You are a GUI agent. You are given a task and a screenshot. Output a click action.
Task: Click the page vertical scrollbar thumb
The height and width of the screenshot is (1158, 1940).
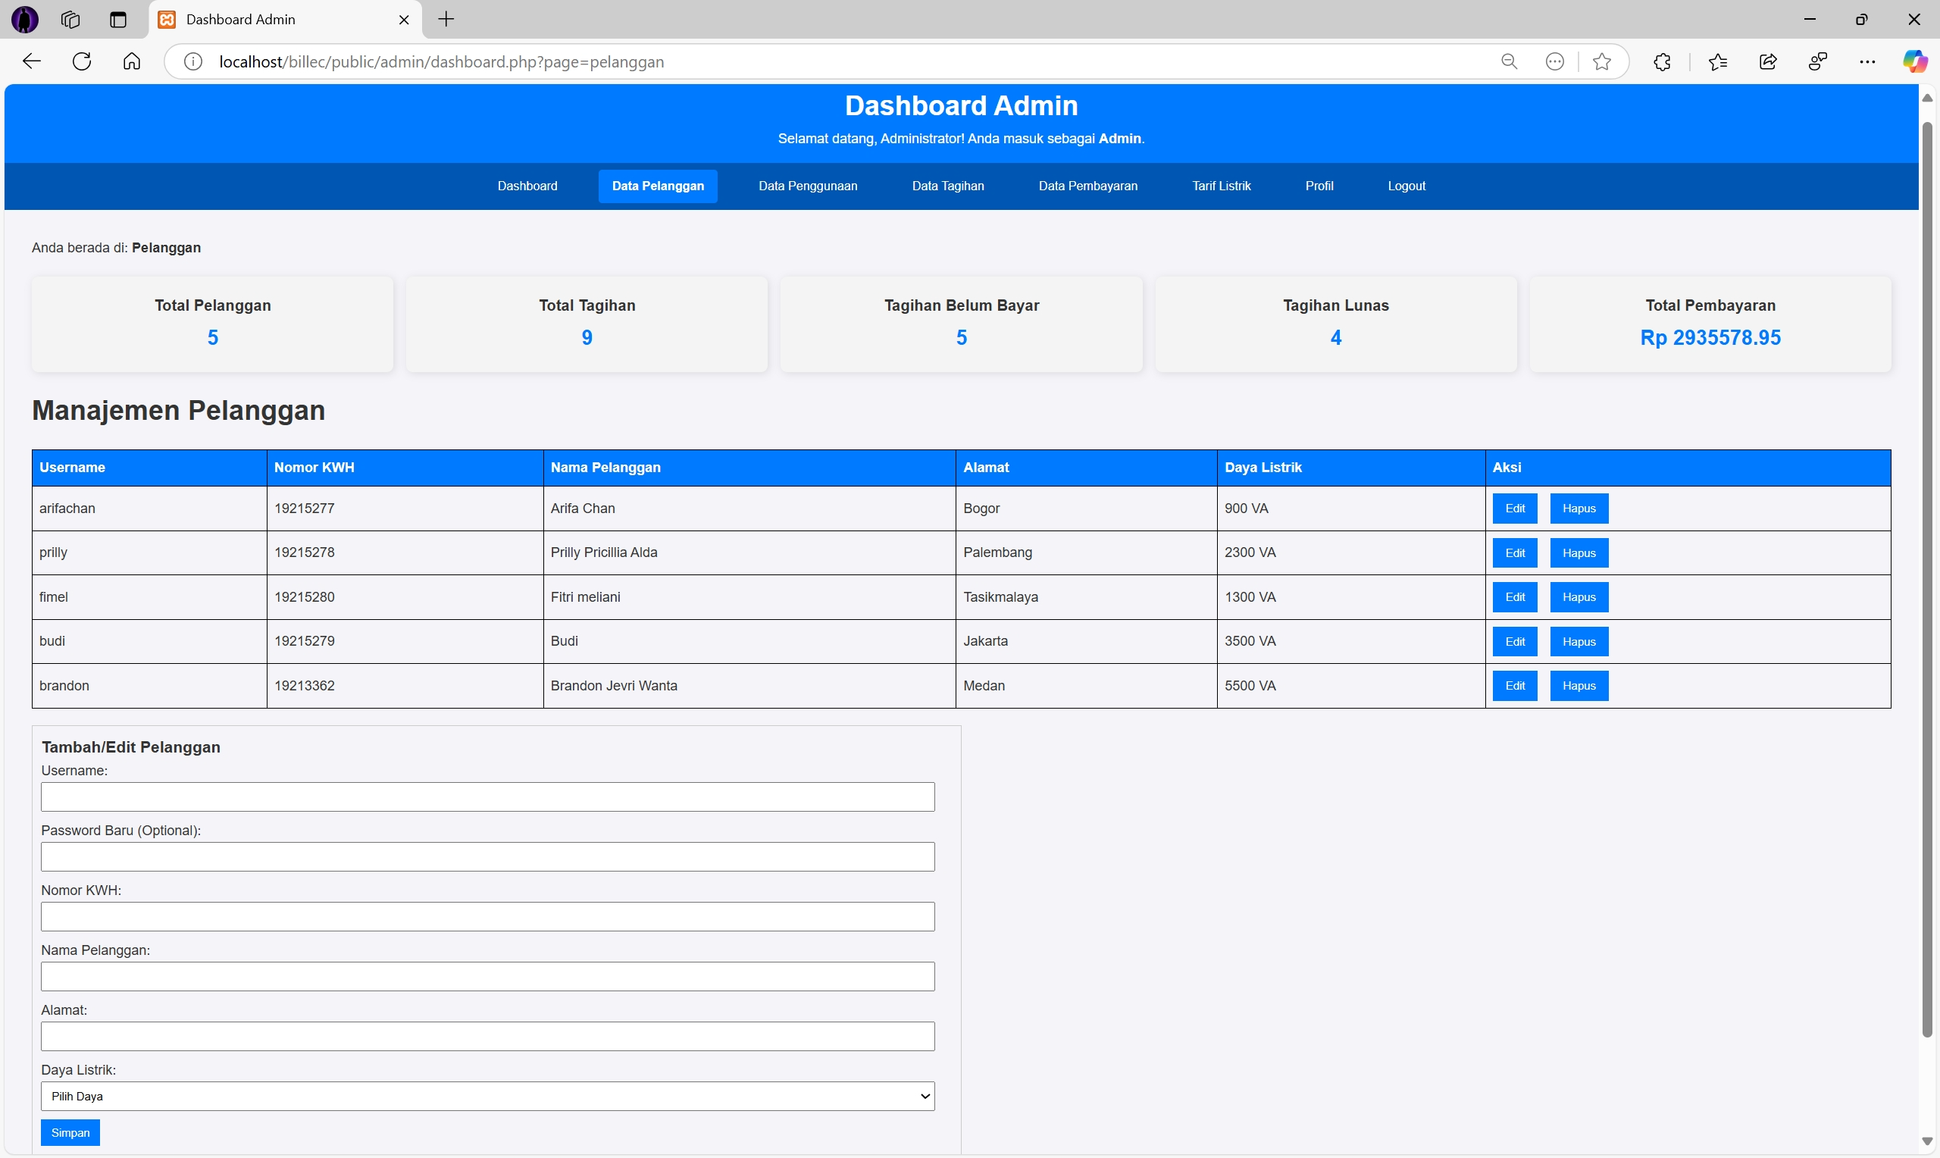coord(1927,579)
